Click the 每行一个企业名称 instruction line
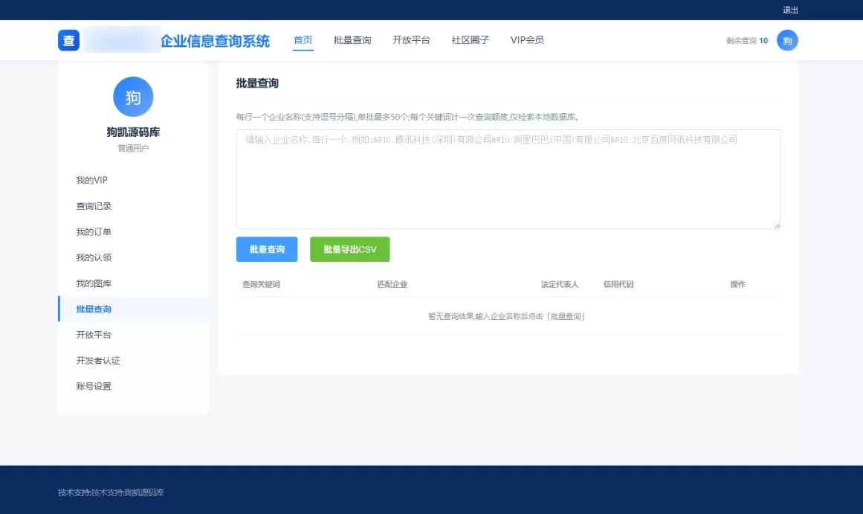 pos(408,117)
